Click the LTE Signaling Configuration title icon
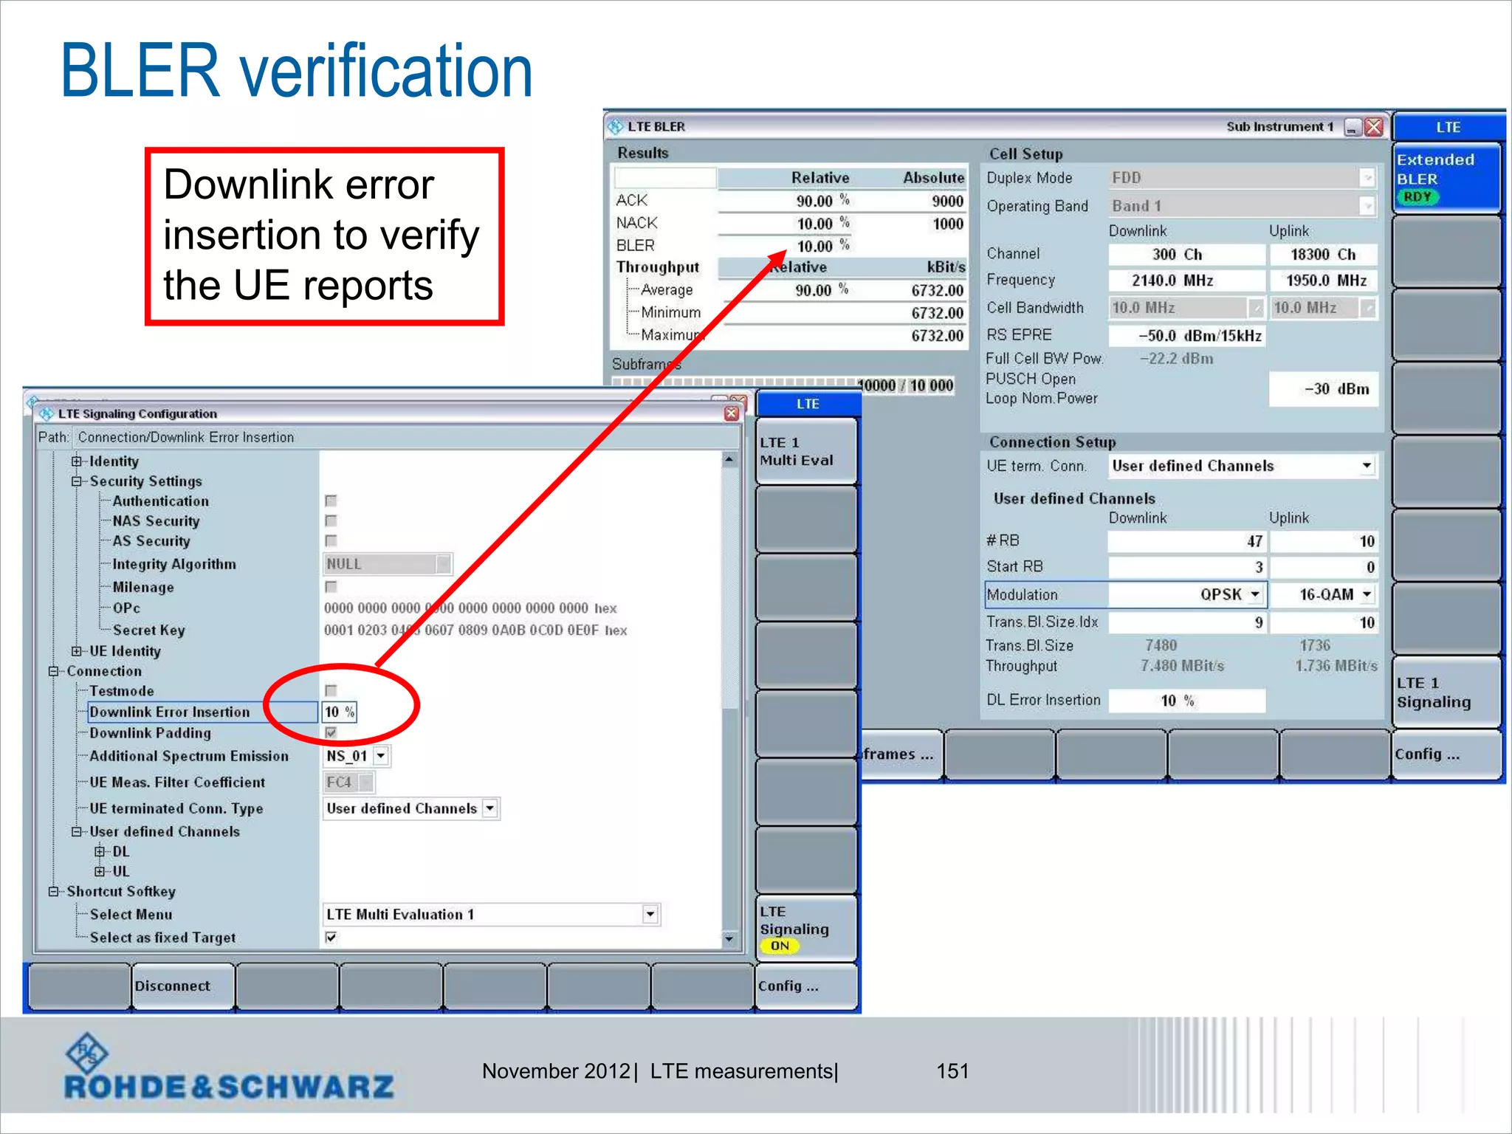Image resolution: width=1512 pixels, height=1134 pixels. (47, 413)
